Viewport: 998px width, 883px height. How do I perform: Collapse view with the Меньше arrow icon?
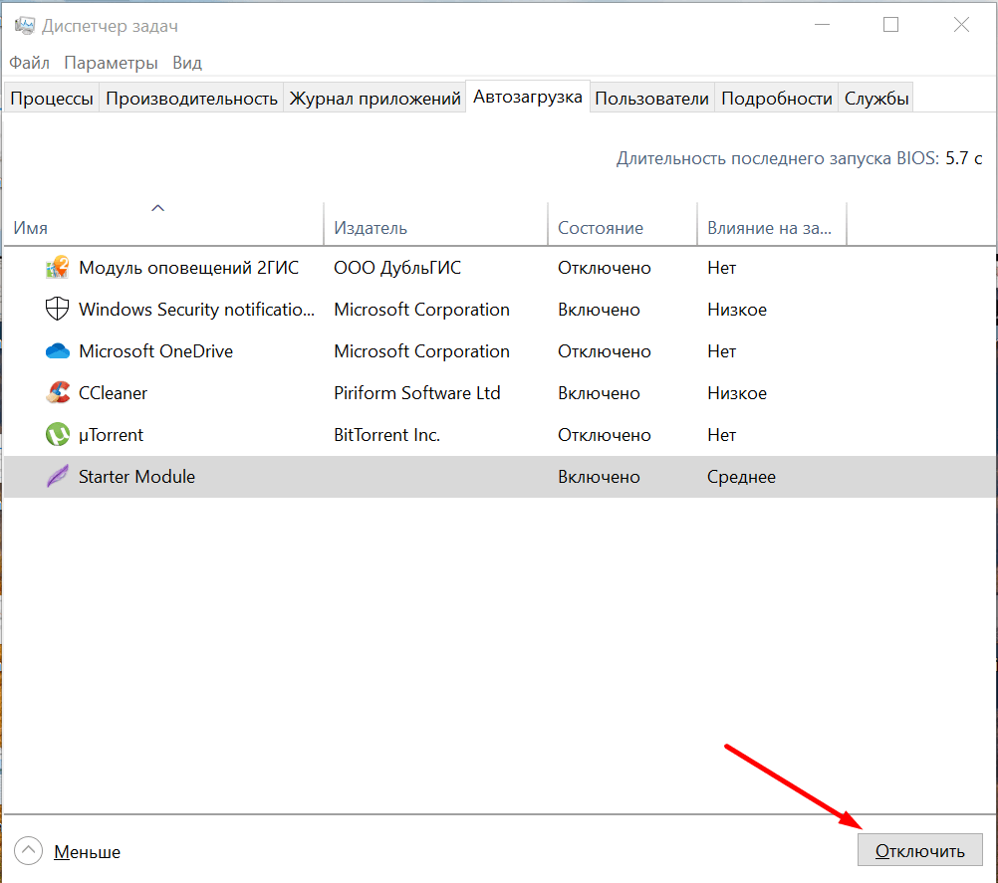point(28,851)
